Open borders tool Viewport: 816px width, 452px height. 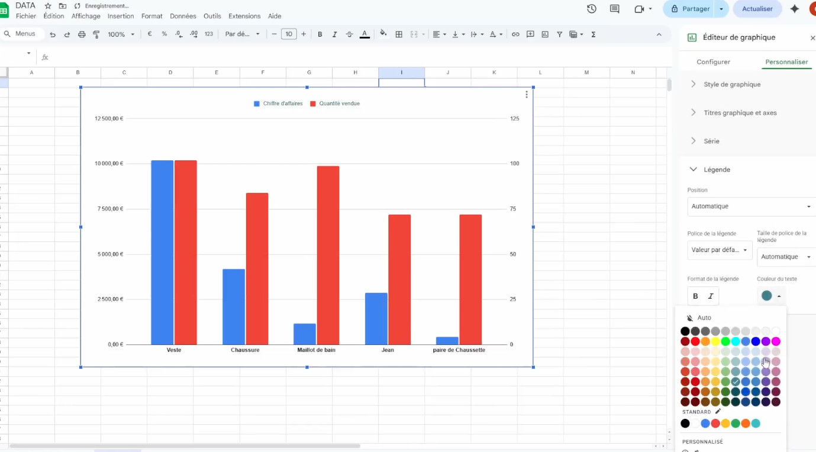pos(399,34)
